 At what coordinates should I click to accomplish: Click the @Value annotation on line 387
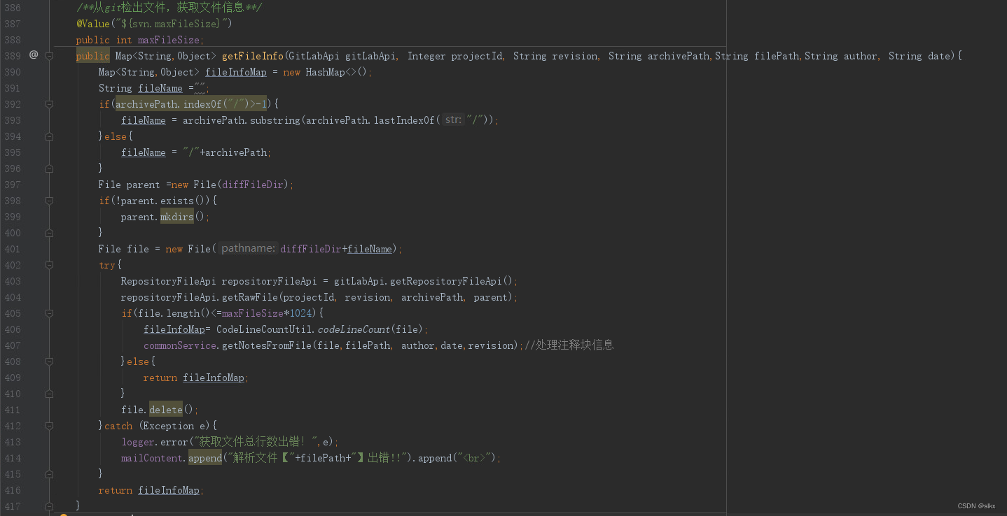click(93, 24)
